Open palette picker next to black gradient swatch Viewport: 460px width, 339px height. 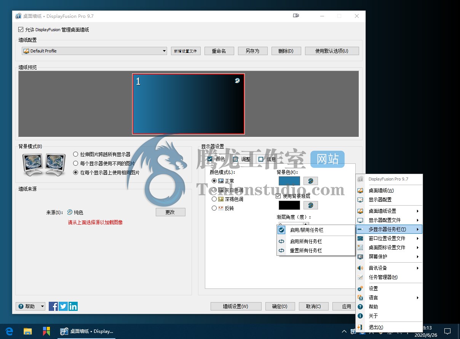click(x=311, y=205)
